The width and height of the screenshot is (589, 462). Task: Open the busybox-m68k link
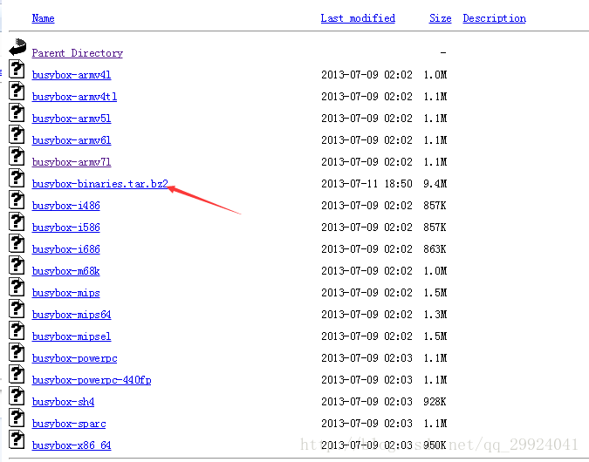pyautogui.click(x=65, y=270)
